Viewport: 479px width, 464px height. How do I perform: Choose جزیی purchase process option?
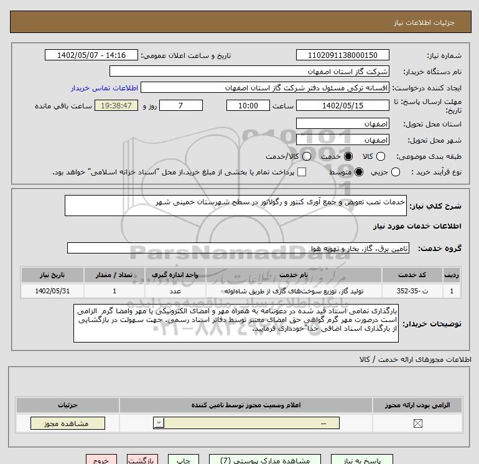pos(395,172)
